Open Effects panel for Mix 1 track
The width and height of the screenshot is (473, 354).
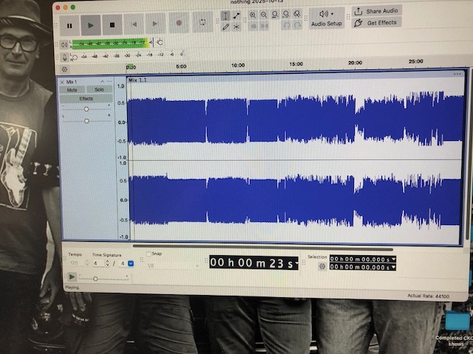pos(86,98)
